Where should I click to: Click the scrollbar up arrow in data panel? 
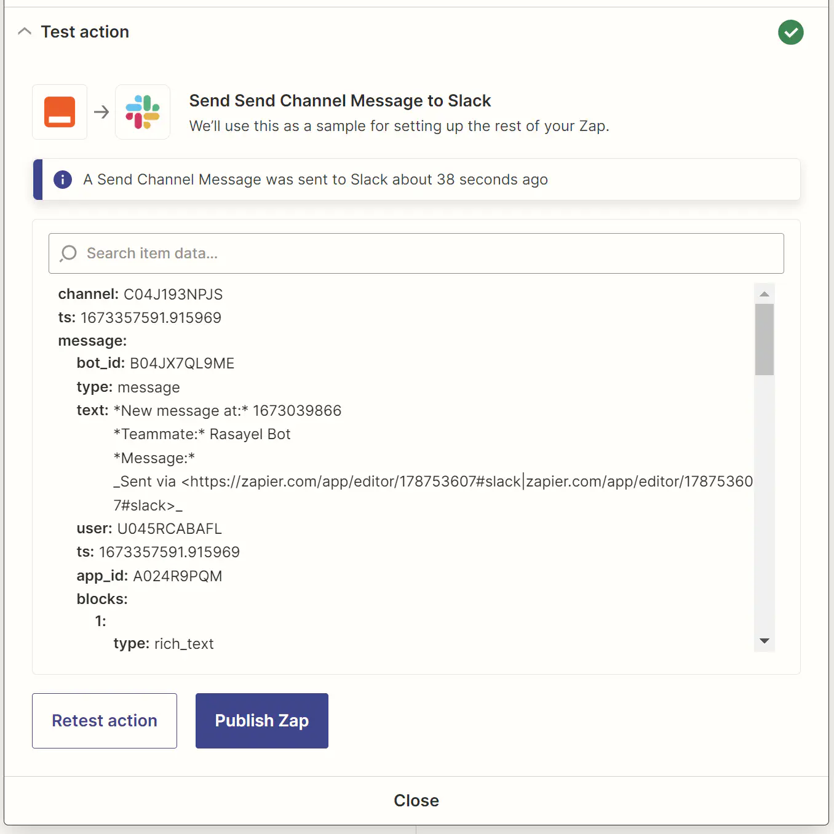tap(764, 294)
